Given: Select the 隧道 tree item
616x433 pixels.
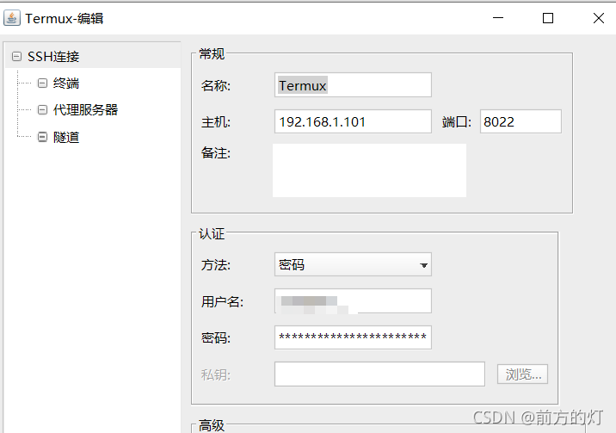Looking at the screenshot, I should [x=66, y=137].
